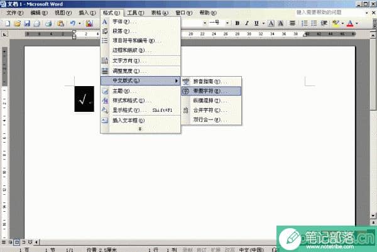The width and height of the screenshot is (377, 252).
Task: Open the 文件(F) menu
Action: [x=14, y=13]
